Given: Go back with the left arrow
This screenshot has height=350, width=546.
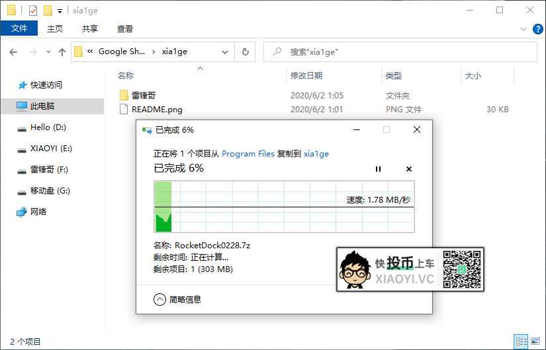Looking at the screenshot, I should pos(13,52).
